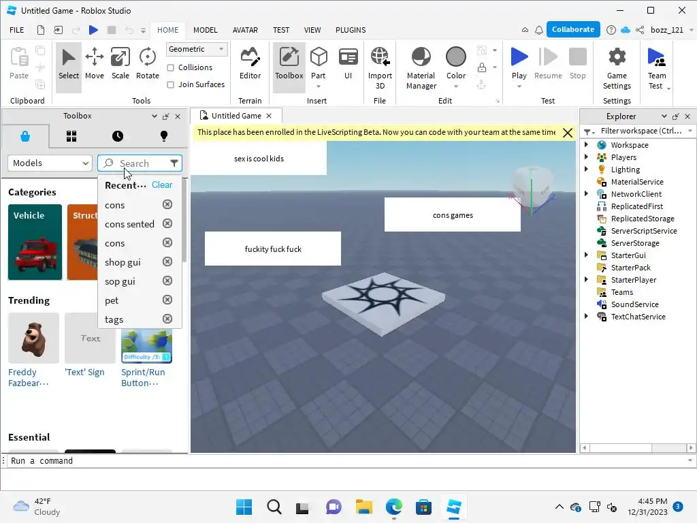Image resolution: width=697 pixels, height=523 pixels.
Task: Select ReplicatedStorage in Explorer
Action: pos(643,219)
